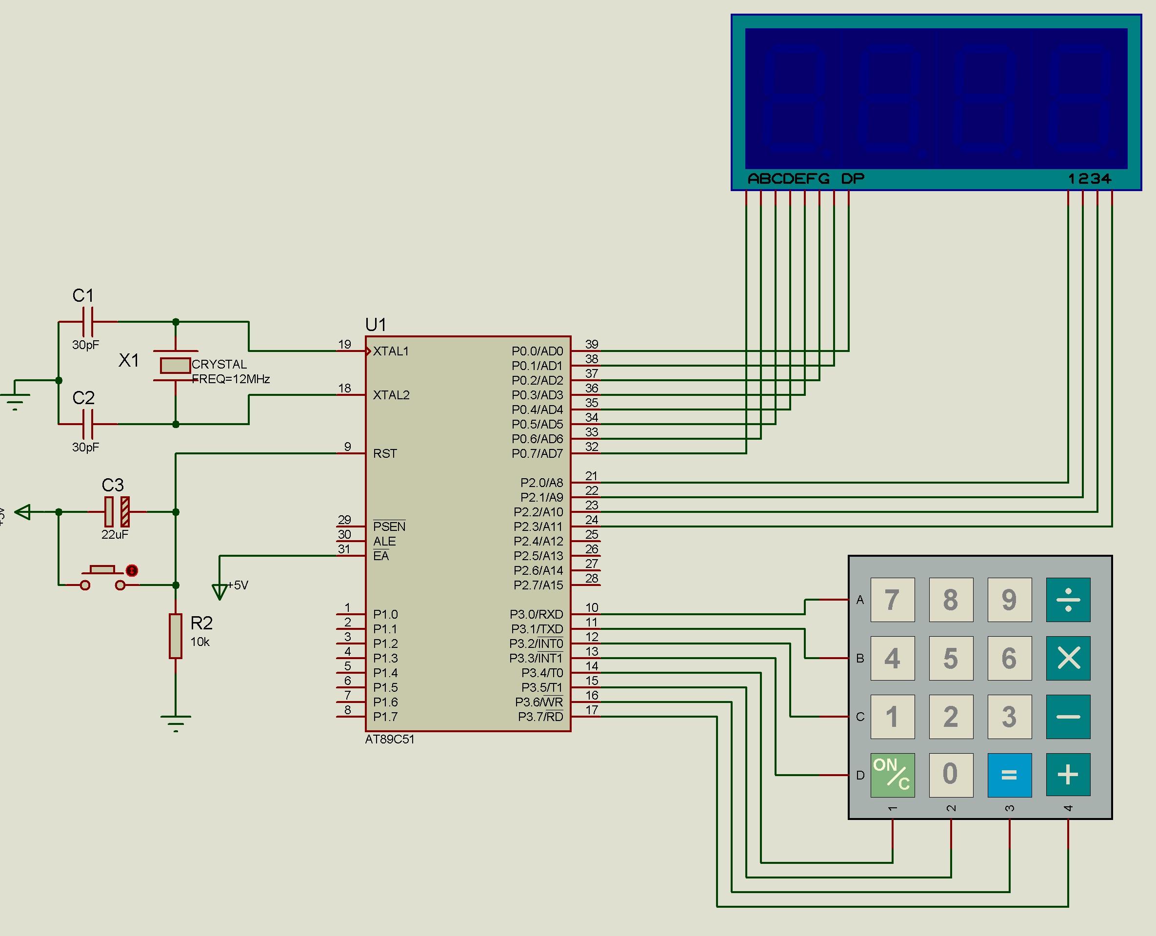This screenshot has height=936, width=1156.
Task: Click the reset push button's red actuator dot
Action: pos(132,570)
